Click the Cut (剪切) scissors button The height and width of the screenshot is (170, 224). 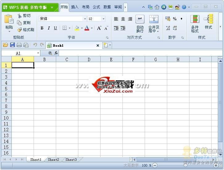[x=24, y=16]
